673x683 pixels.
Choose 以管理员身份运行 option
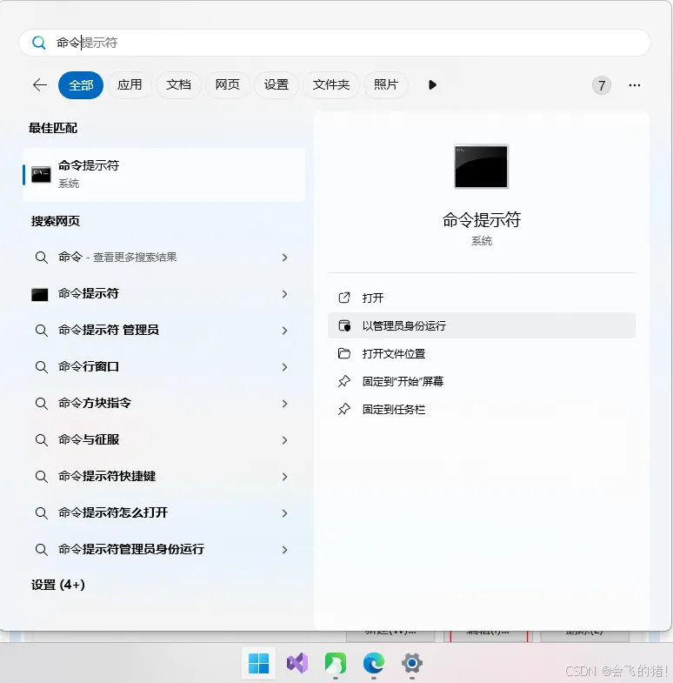(482, 325)
